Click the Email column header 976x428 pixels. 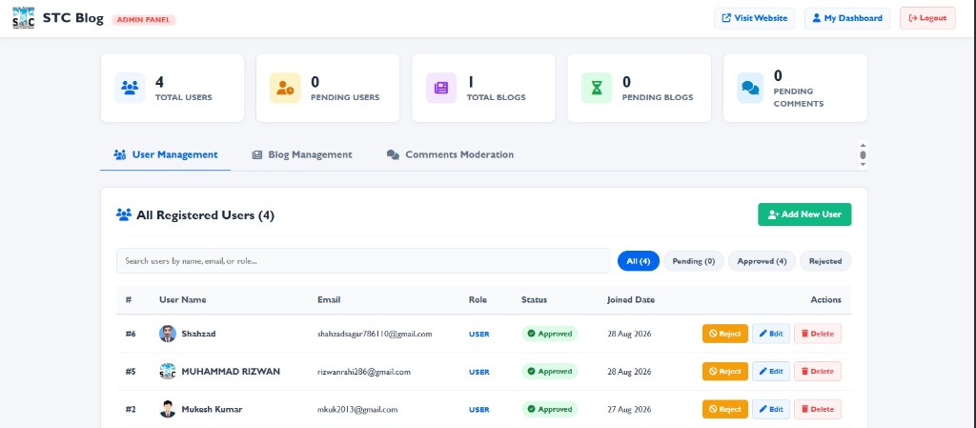(x=329, y=300)
